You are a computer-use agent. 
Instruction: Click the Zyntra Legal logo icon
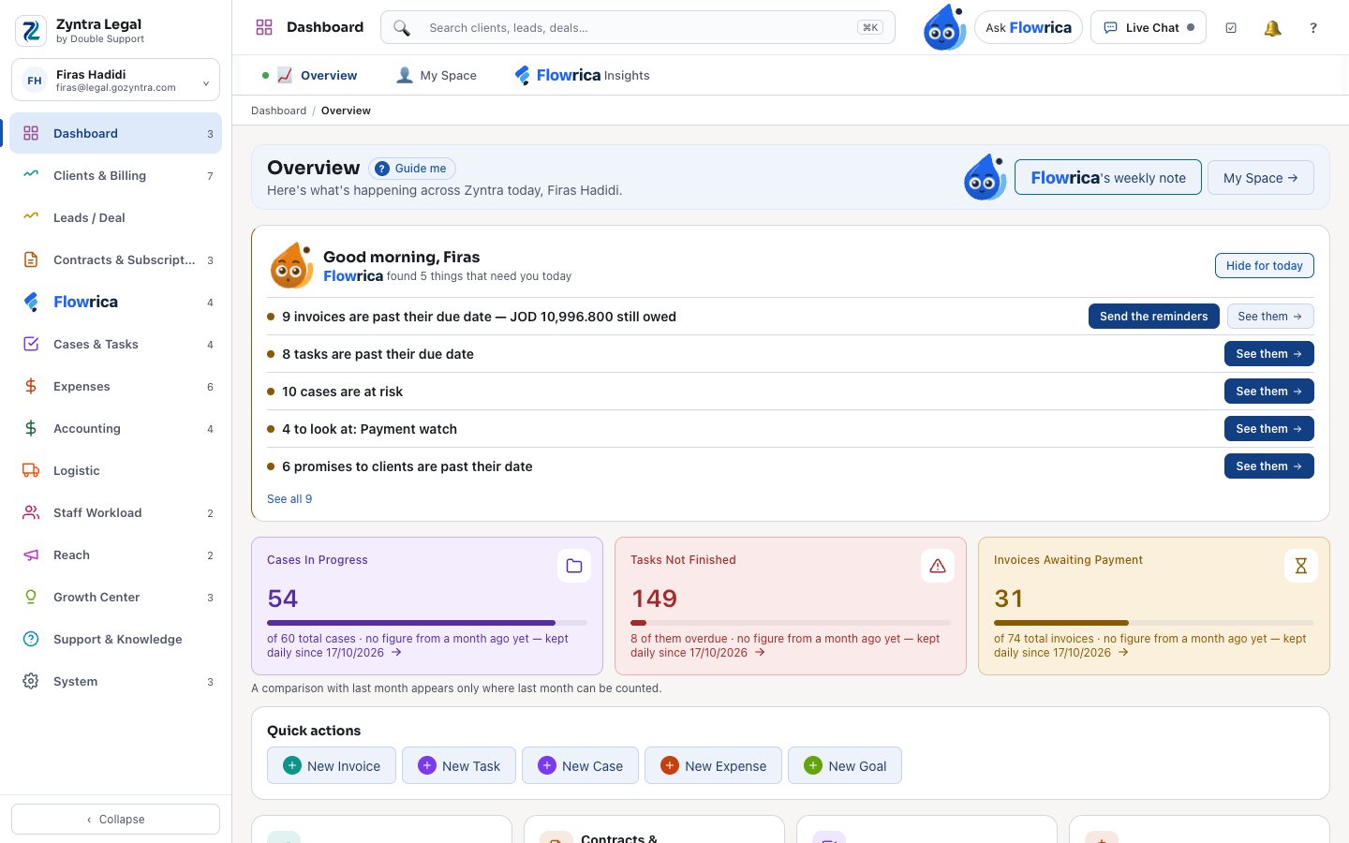(31, 31)
